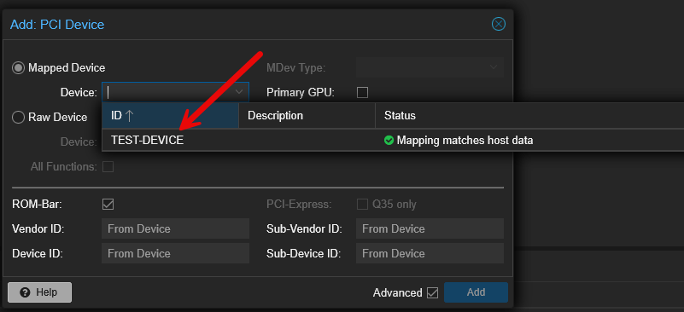This screenshot has height=312, width=684.
Task: Click the ID sort ascending arrow
Action: (129, 115)
